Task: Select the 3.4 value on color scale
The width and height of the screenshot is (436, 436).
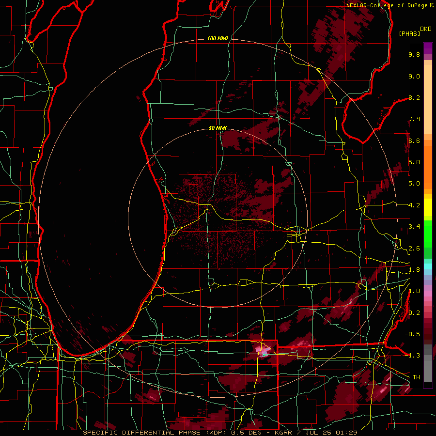Action: click(x=414, y=227)
